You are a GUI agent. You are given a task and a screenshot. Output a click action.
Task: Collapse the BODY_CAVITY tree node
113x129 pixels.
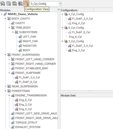tap(5, 19)
